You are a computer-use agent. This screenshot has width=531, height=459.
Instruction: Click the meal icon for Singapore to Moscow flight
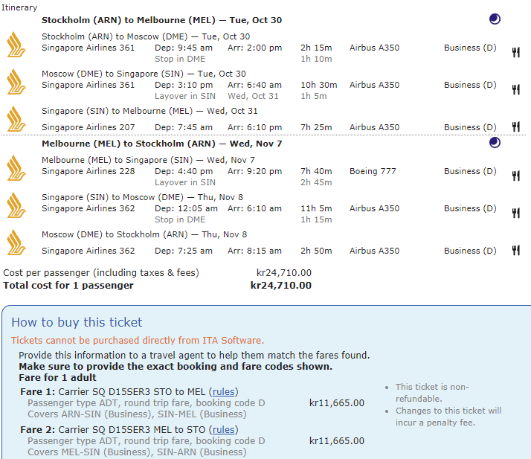(x=515, y=214)
